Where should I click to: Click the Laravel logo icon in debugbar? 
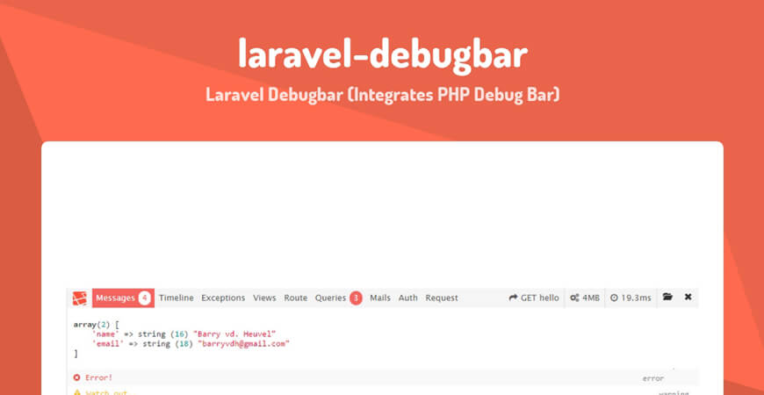coord(80,298)
